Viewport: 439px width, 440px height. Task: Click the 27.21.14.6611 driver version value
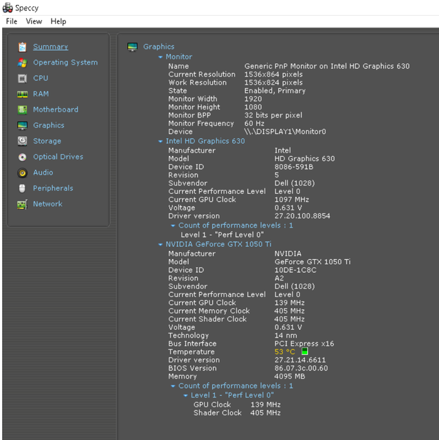(300, 360)
